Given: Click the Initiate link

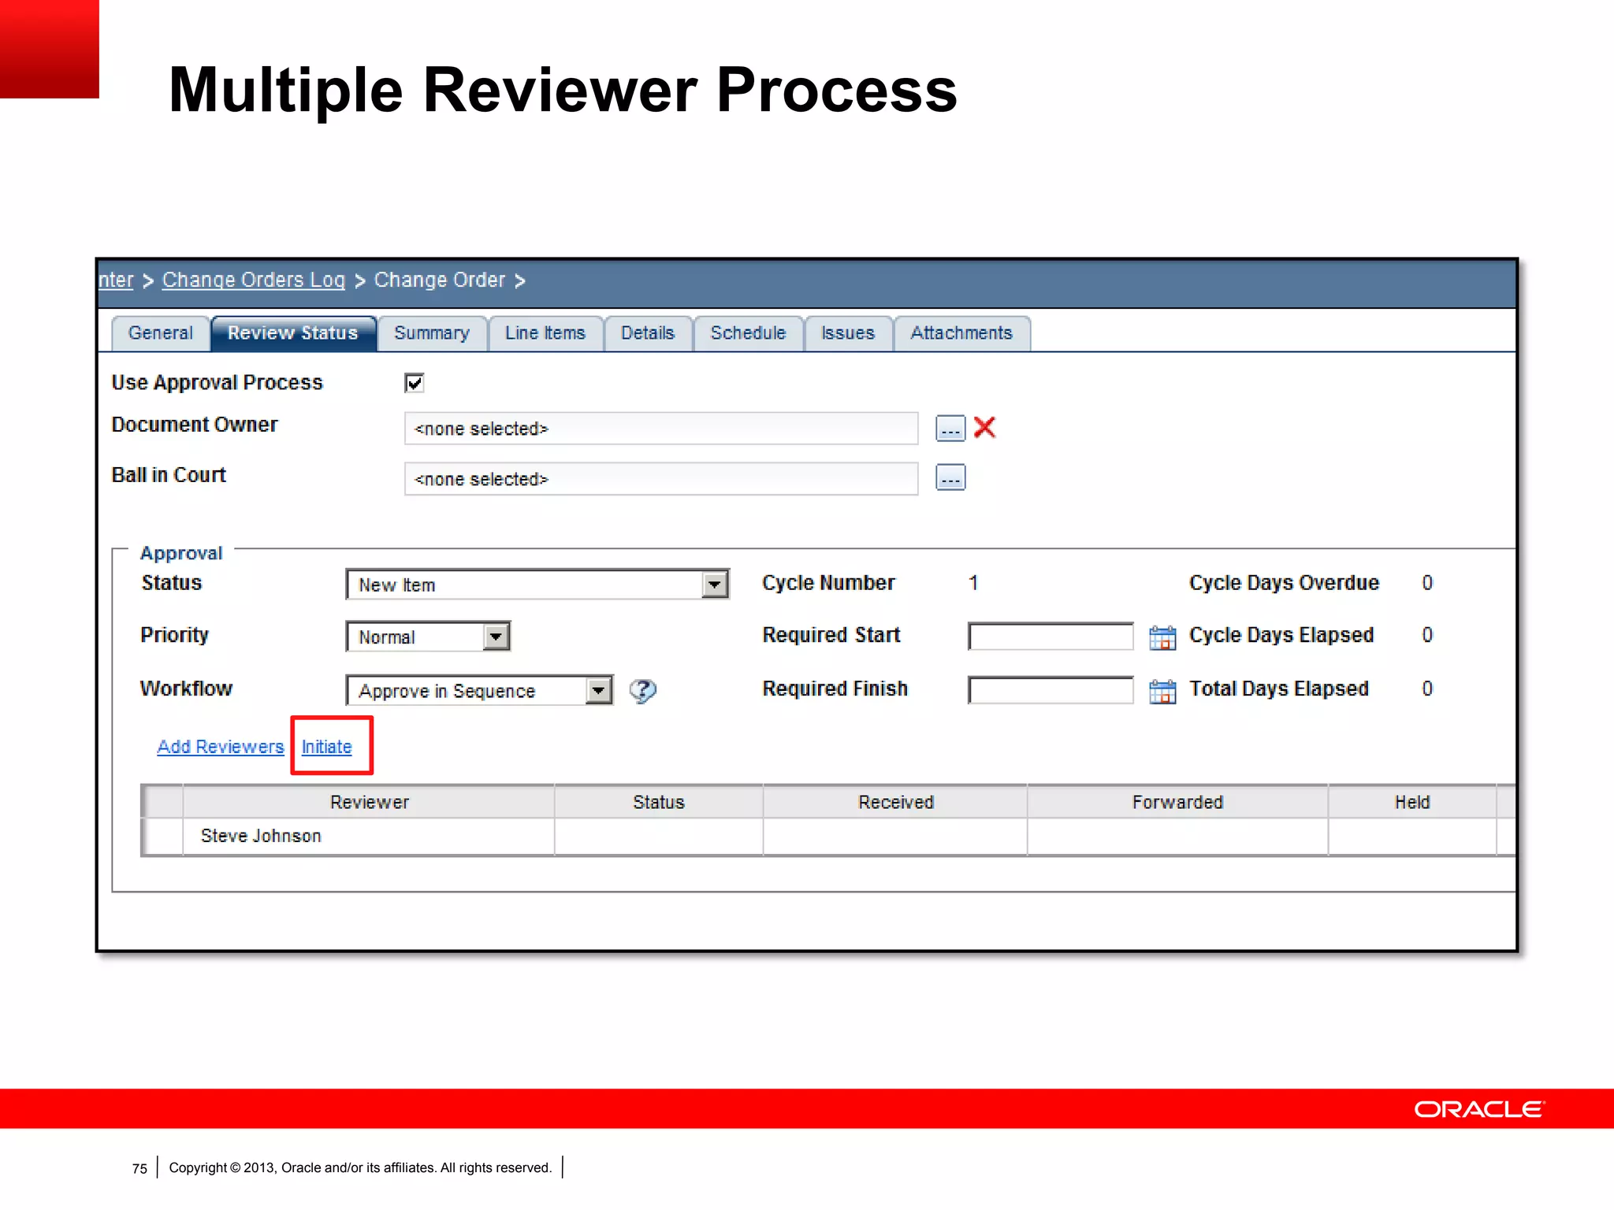Looking at the screenshot, I should (x=327, y=747).
